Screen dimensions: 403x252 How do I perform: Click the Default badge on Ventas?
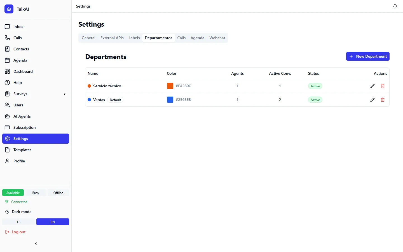[115, 100]
